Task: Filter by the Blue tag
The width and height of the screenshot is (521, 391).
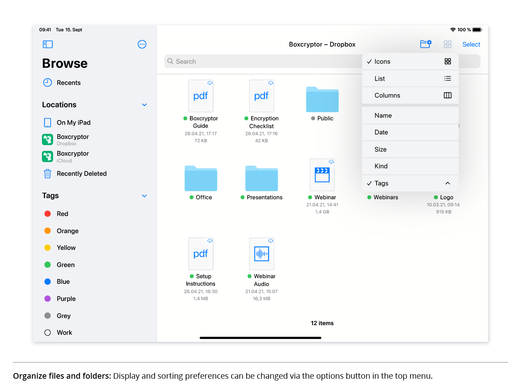Action: click(x=57, y=282)
